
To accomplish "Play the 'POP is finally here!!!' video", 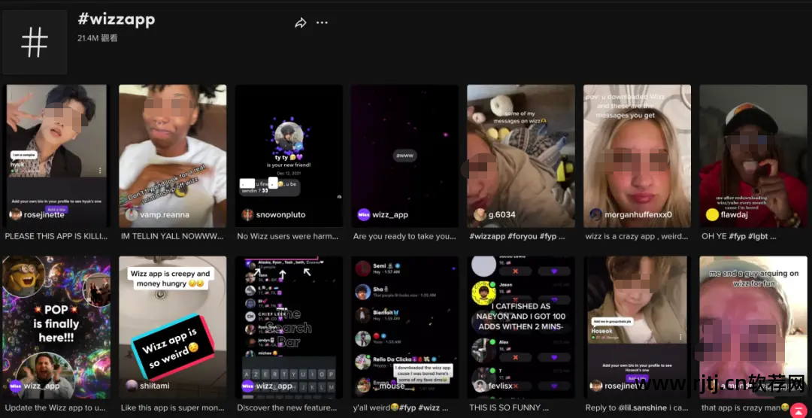I will 56,327.
